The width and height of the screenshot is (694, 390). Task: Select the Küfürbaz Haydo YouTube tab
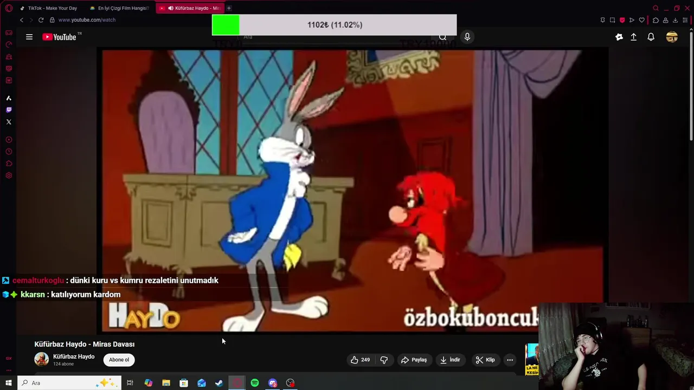[190, 8]
